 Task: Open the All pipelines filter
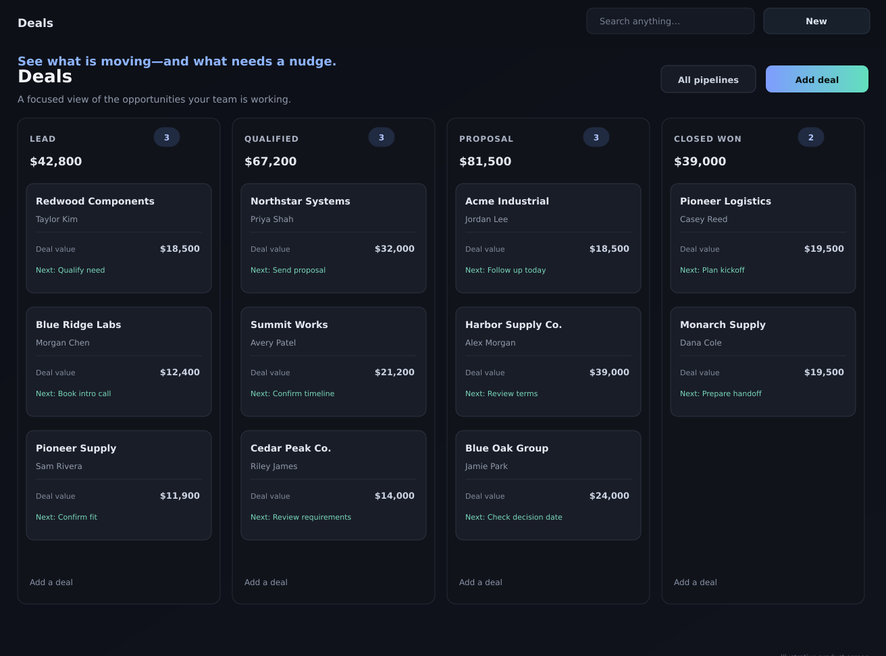pyautogui.click(x=708, y=80)
